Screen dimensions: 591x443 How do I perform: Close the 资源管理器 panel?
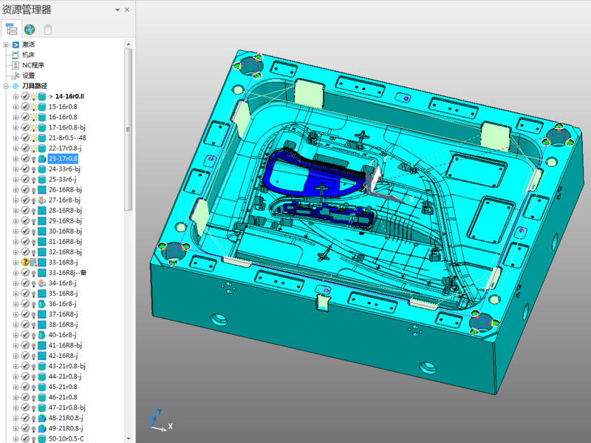pyautogui.click(x=126, y=10)
